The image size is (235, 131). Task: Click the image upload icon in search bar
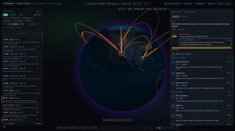point(134,4)
